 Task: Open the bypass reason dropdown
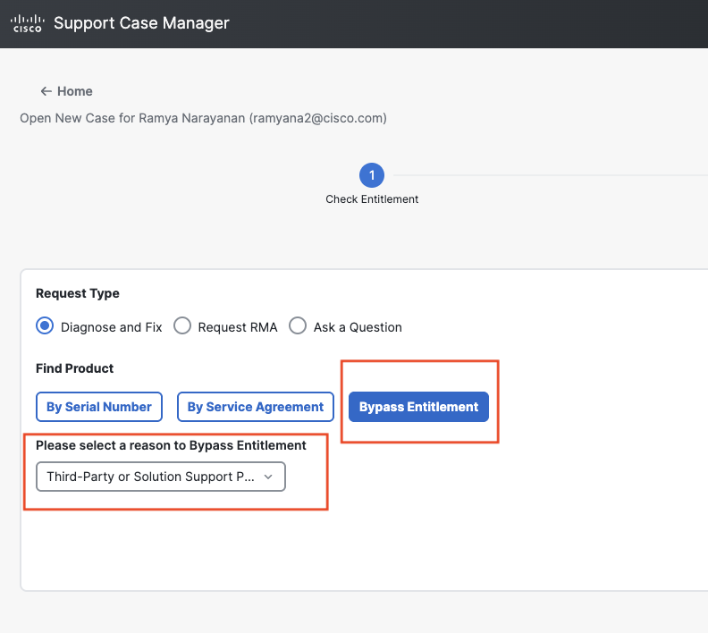click(161, 477)
